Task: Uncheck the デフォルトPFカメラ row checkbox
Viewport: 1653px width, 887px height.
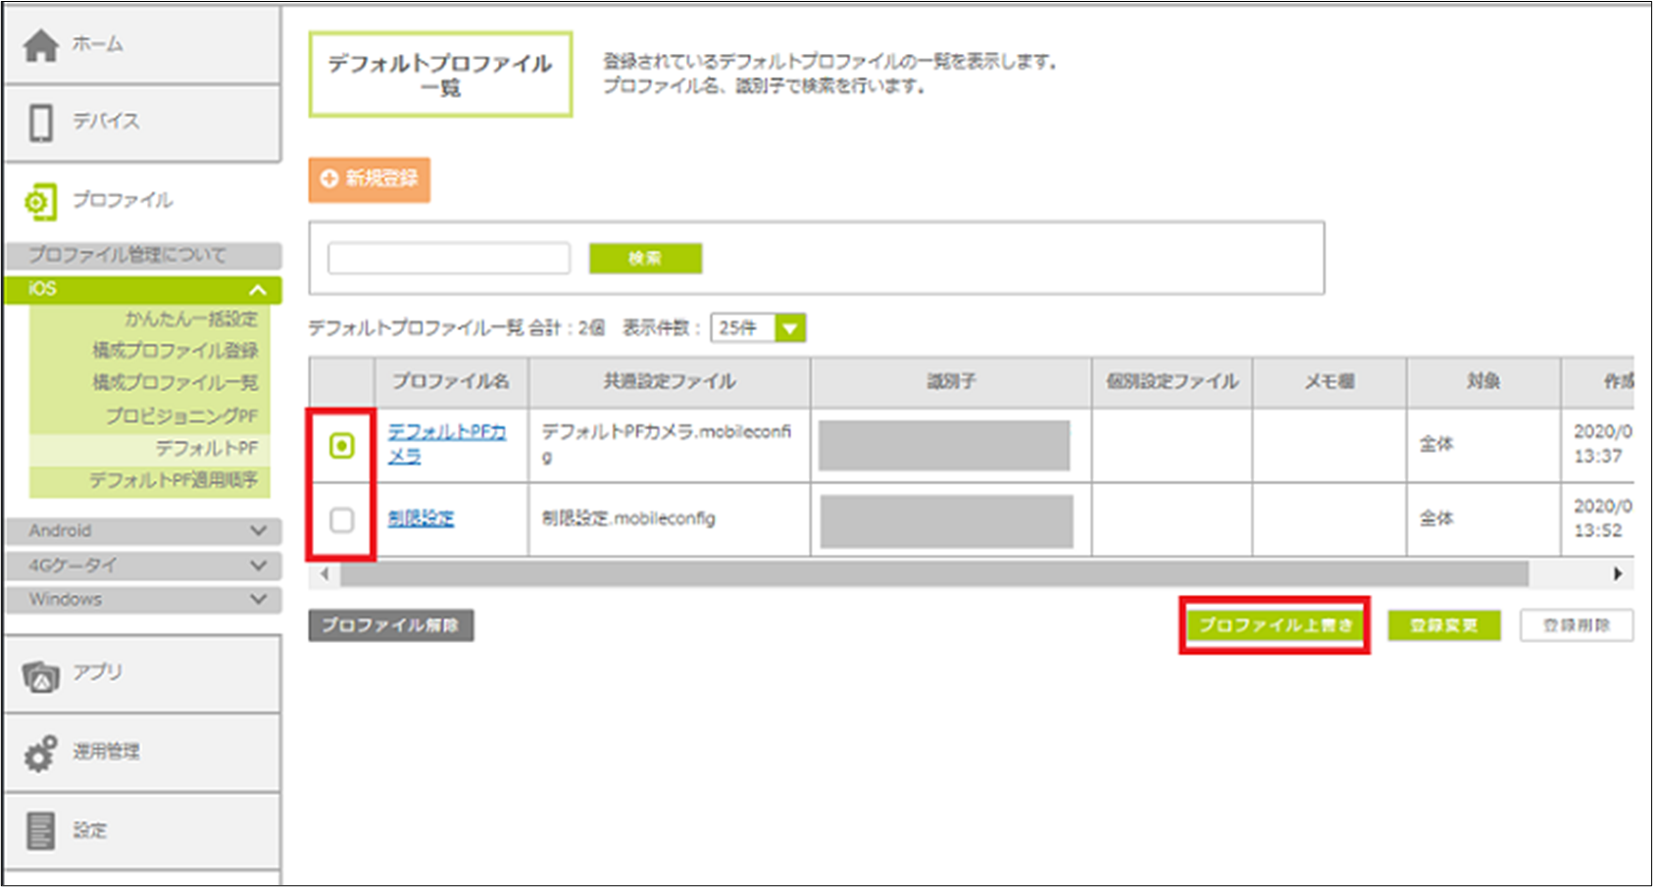Action: coord(341,446)
